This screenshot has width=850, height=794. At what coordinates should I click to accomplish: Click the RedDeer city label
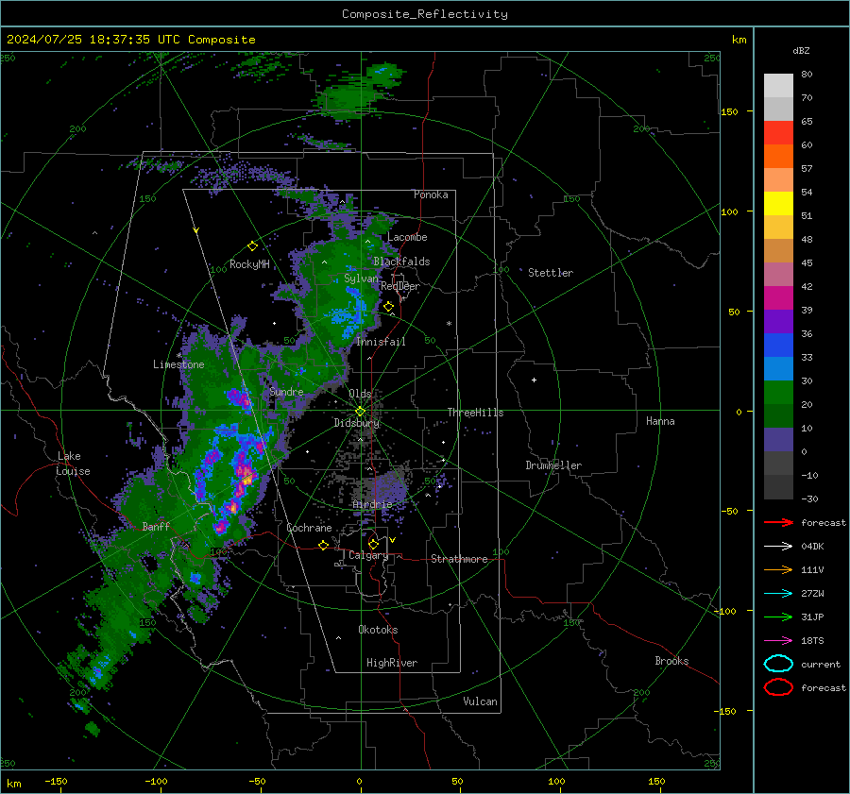(x=400, y=286)
